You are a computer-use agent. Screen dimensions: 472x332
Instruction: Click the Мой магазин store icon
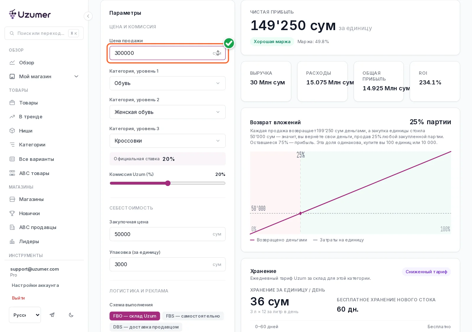pos(12,76)
